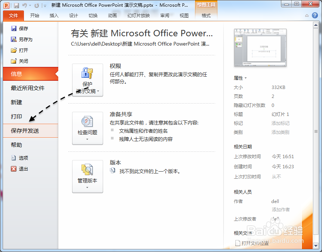322x252 pixels.
Task: Click the 添加类别 category field
Action: click(x=280, y=132)
